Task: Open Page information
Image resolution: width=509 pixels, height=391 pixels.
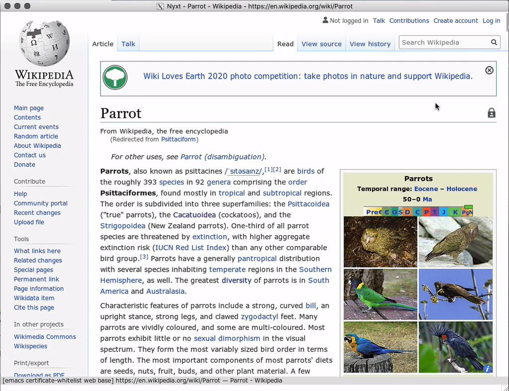Action: (x=39, y=289)
